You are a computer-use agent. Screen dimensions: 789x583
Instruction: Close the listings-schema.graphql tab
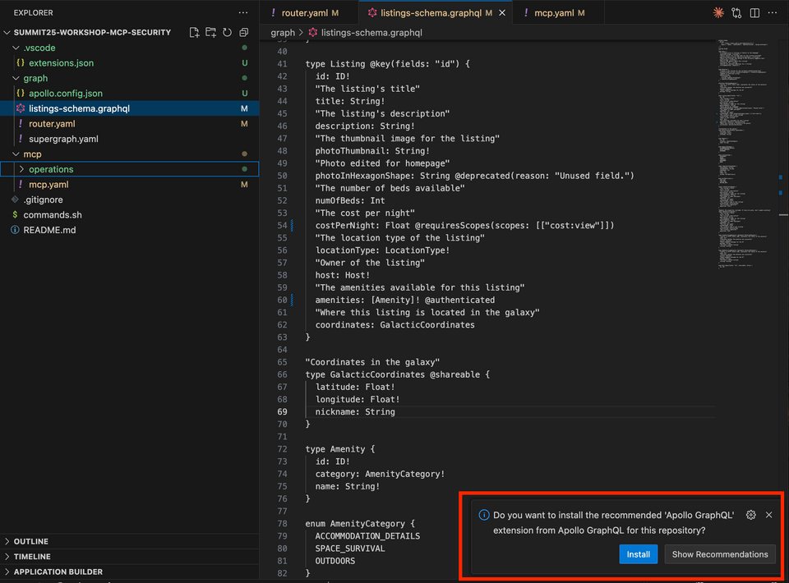pyautogui.click(x=502, y=13)
